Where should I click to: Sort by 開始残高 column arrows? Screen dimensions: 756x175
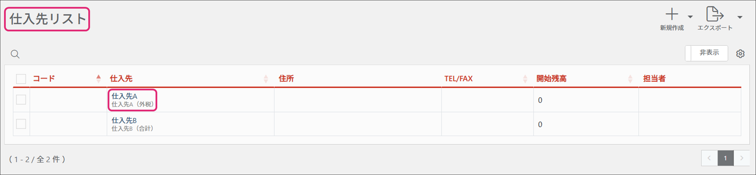coord(630,78)
